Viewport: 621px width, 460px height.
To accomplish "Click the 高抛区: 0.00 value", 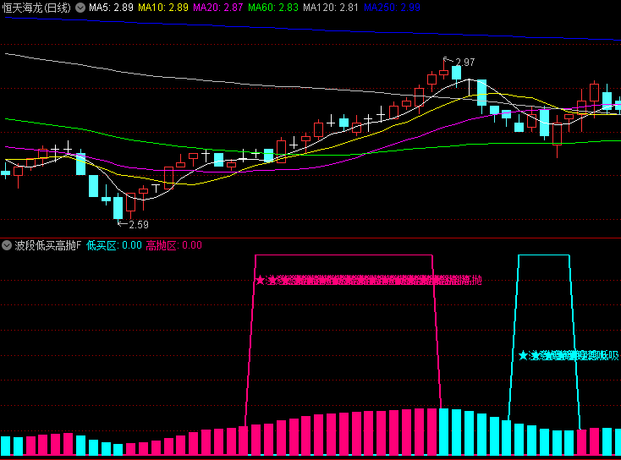I will tap(174, 245).
